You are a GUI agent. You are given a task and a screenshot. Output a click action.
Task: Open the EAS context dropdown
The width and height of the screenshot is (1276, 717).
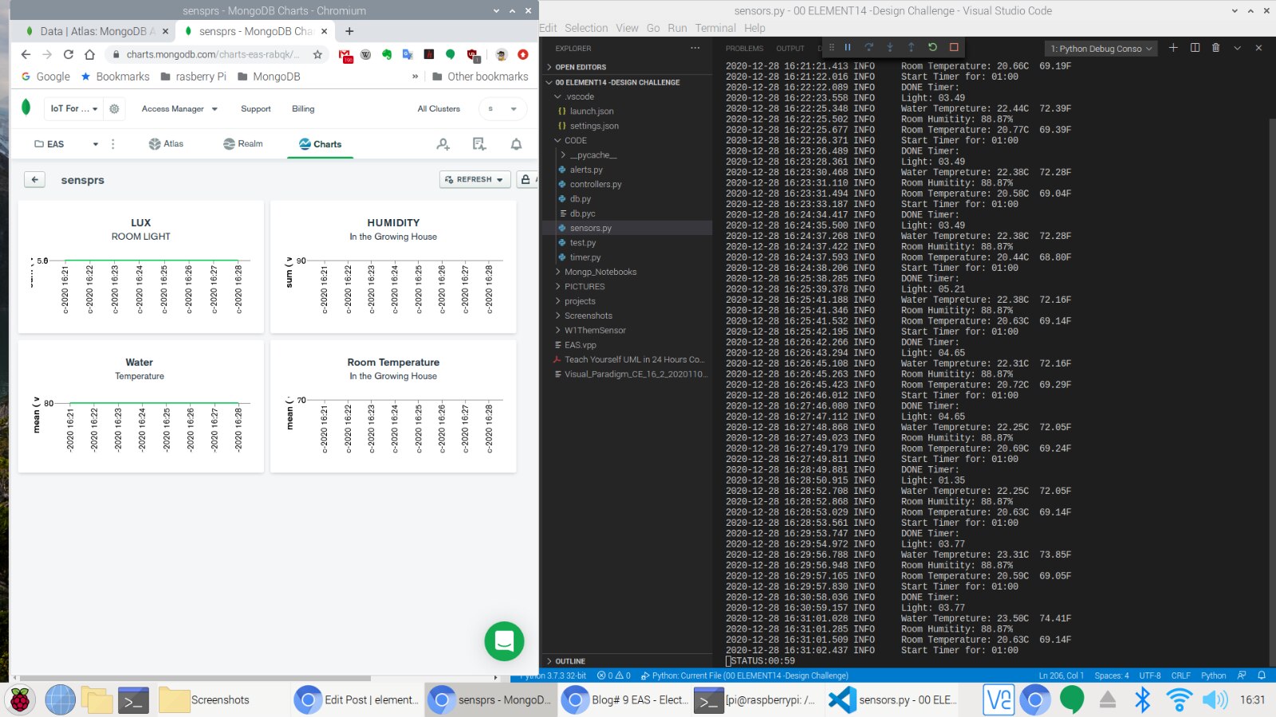point(66,144)
